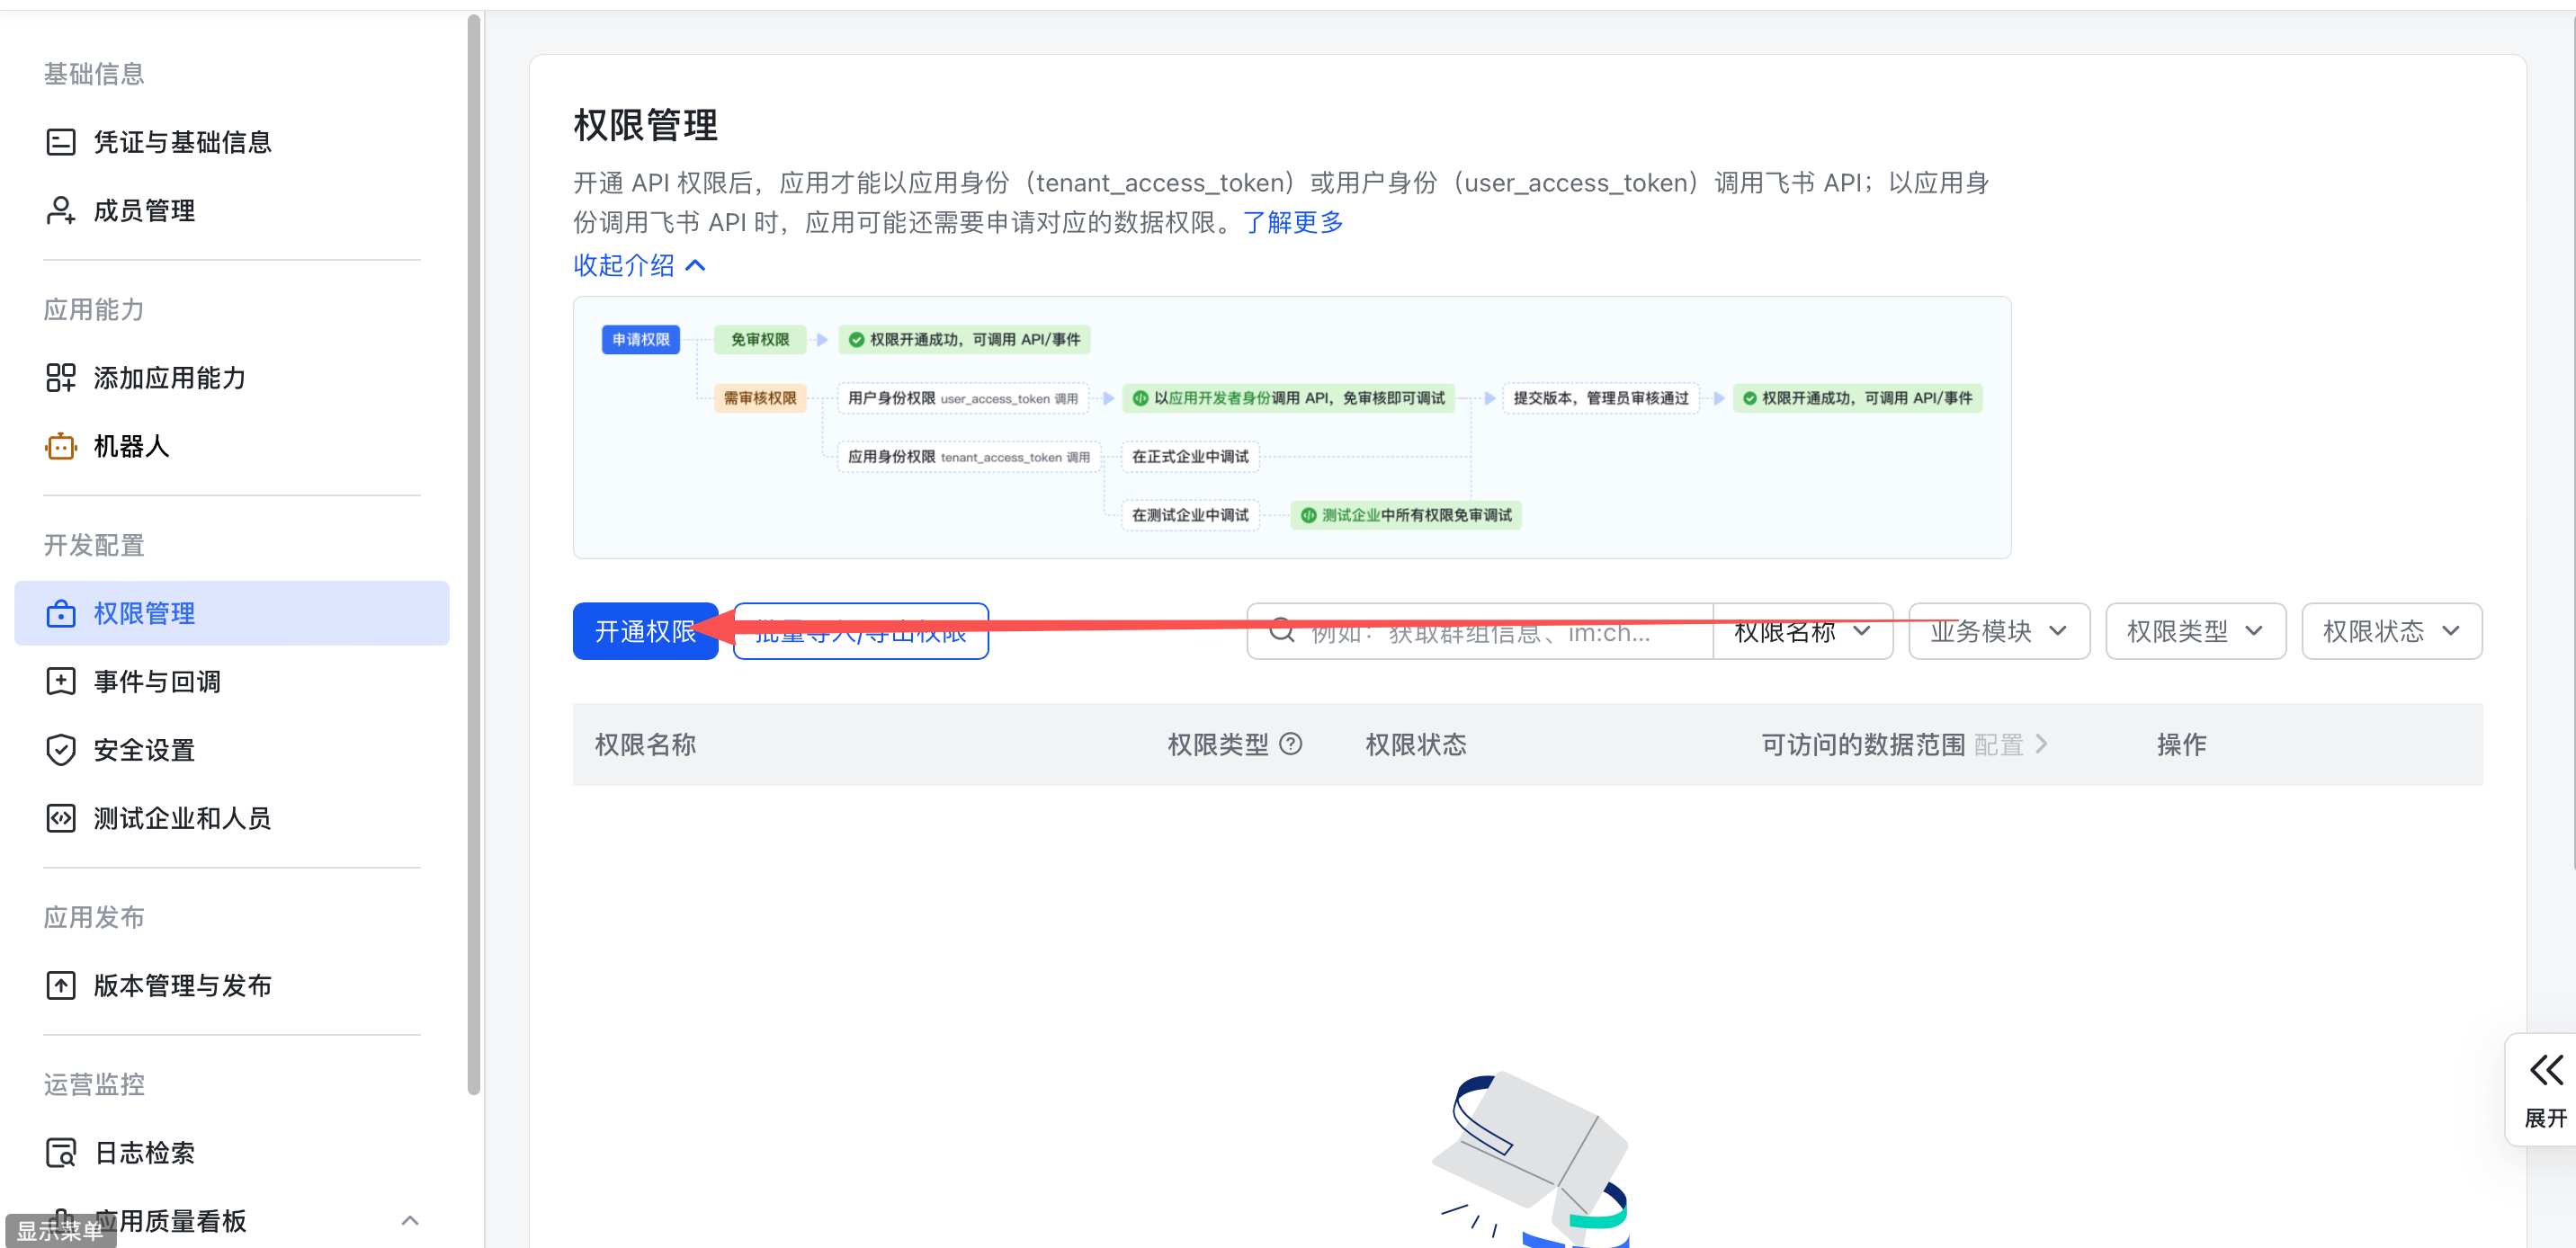Click the 机器人 robot icon

61,446
